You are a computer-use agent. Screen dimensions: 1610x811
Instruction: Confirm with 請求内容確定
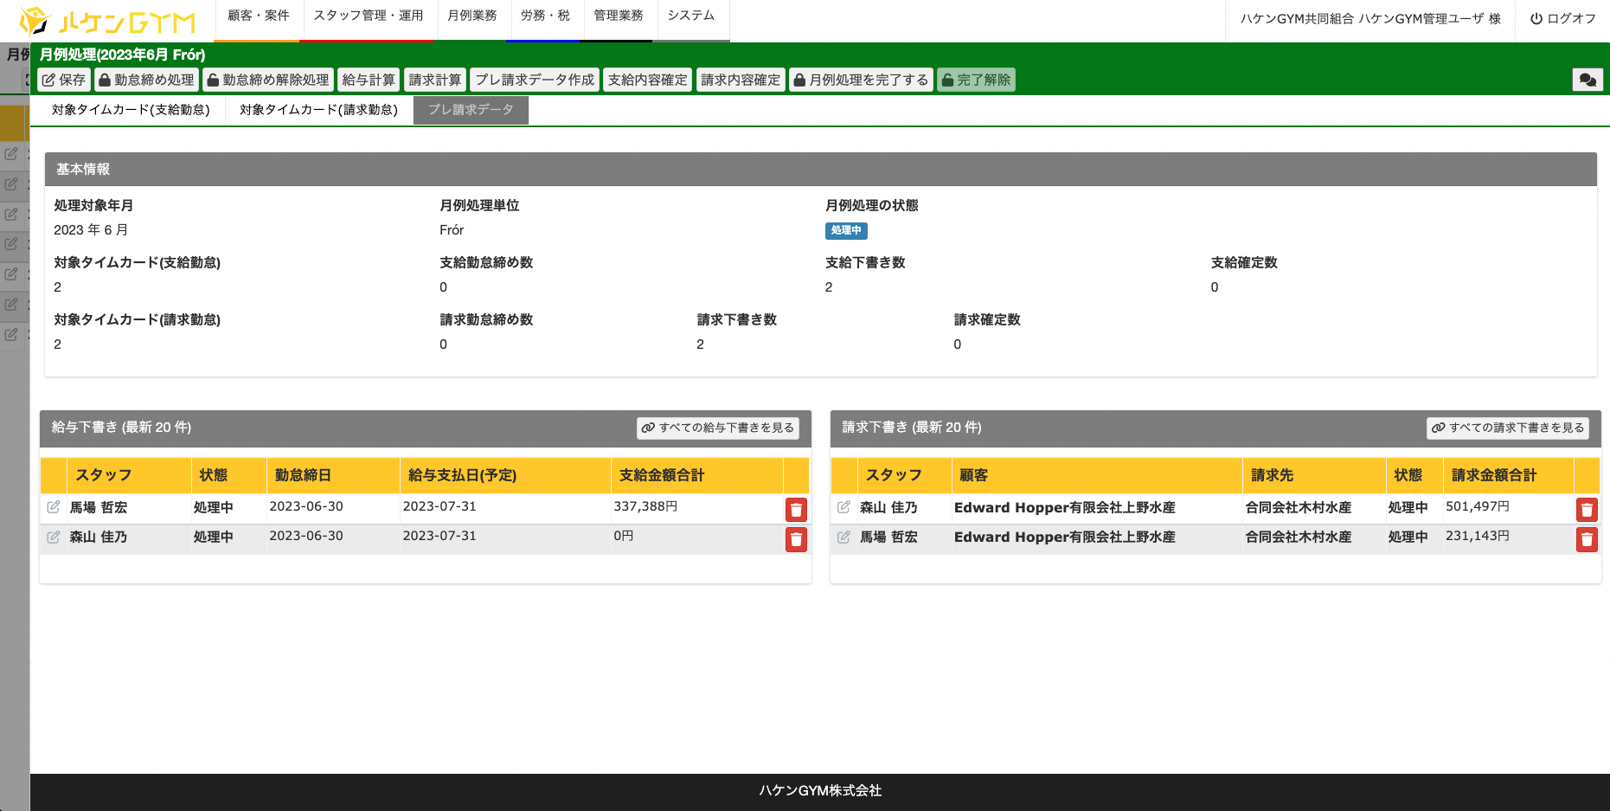click(x=741, y=80)
